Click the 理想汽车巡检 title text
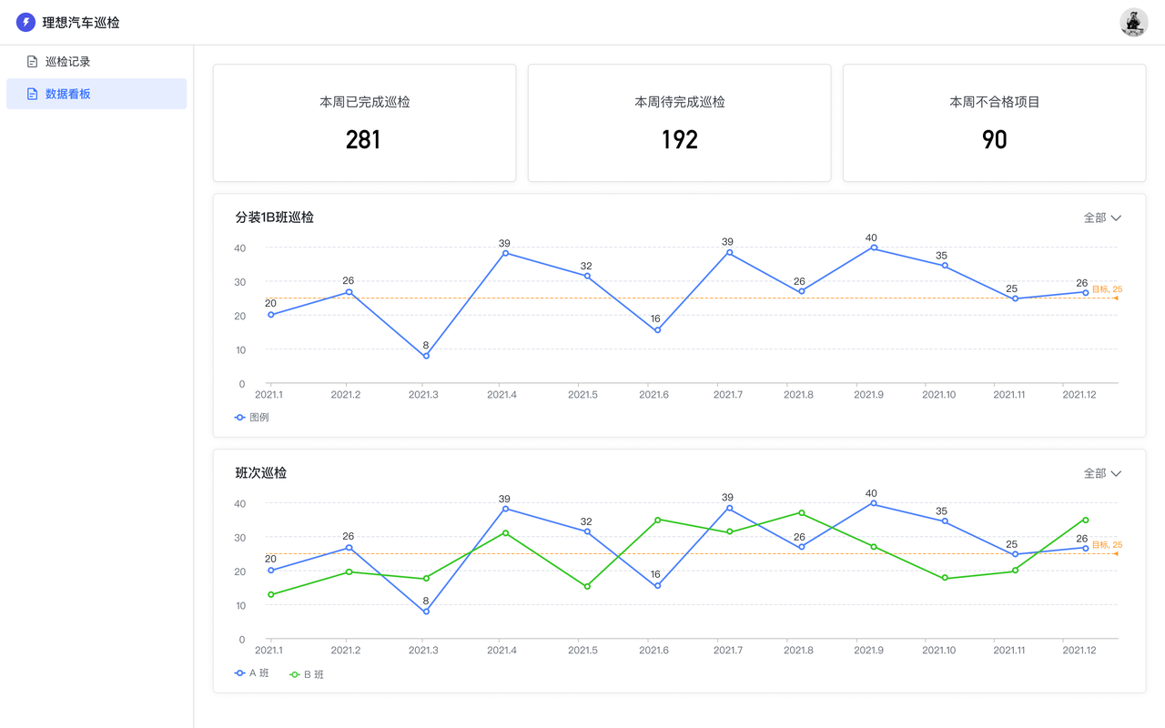The height and width of the screenshot is (728, 1165). coord(81,23)
